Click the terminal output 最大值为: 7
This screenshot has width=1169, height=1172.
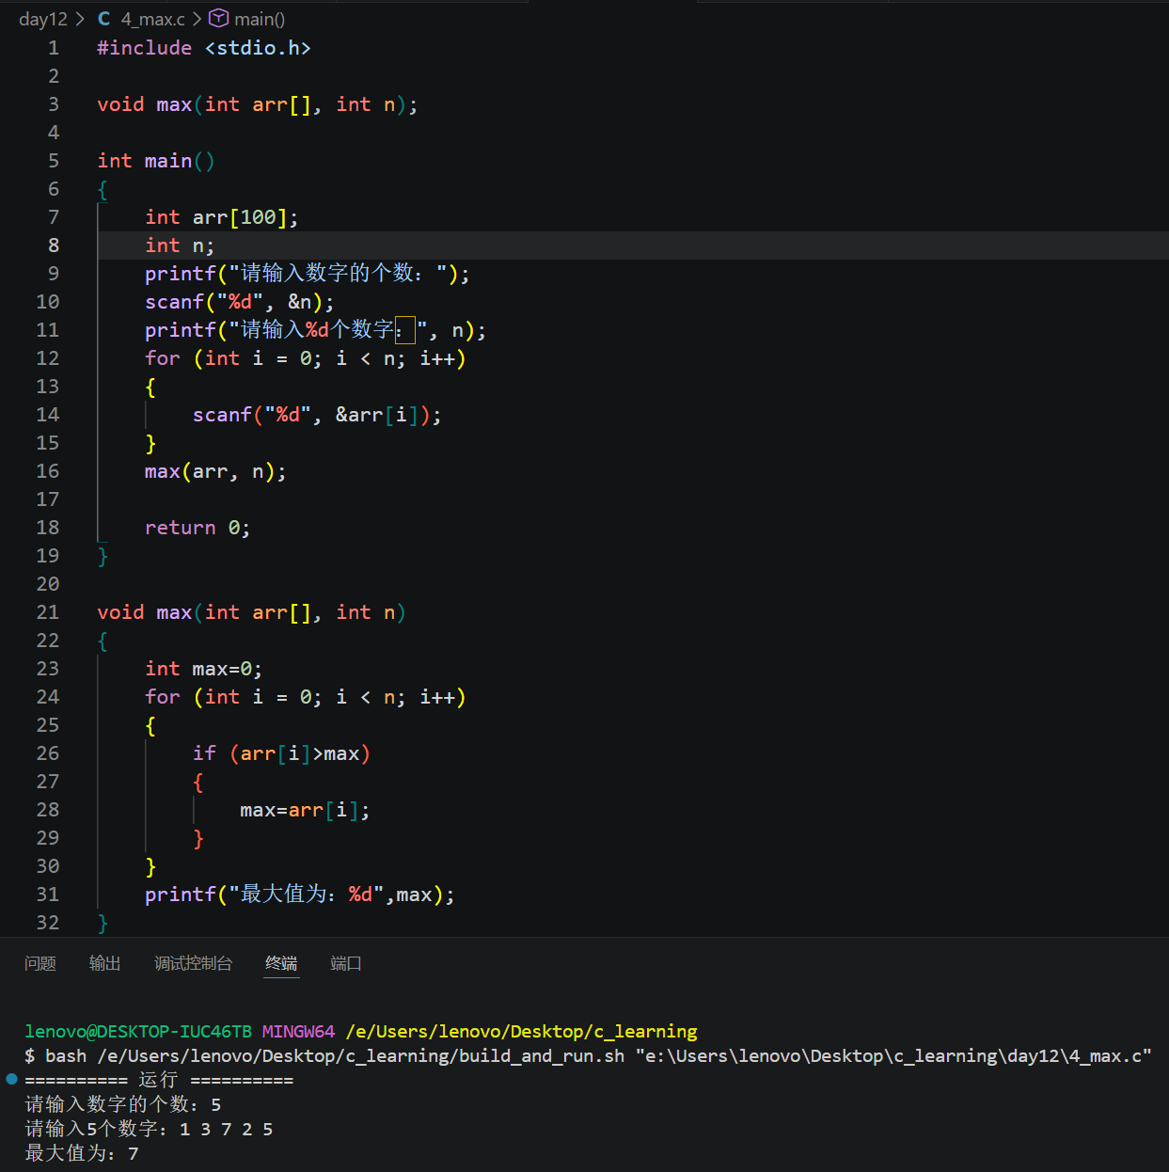click(x=82, y=1153)
